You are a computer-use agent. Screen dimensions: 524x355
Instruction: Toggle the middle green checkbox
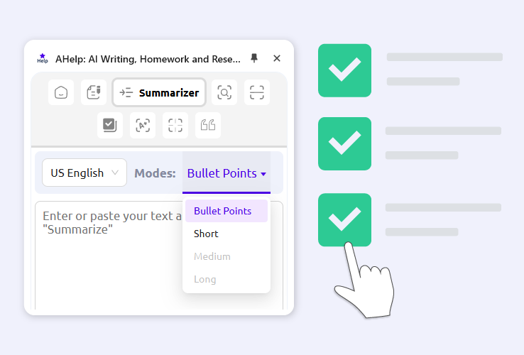point(344,143)
